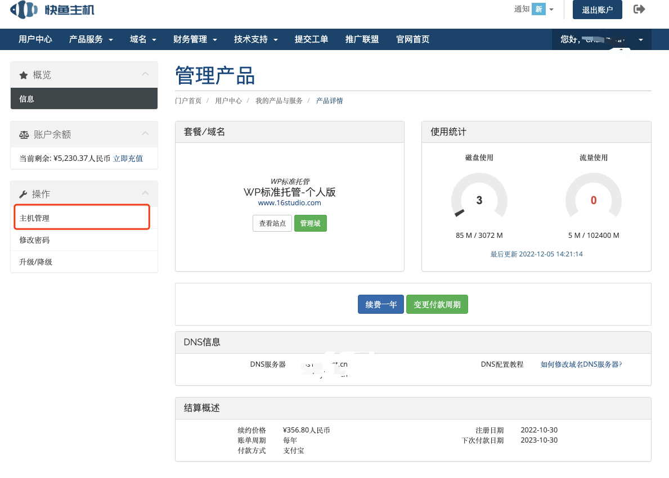Open the www.16studio.com domain link
This screenshot has height=478, width=669.
(289, 203)
